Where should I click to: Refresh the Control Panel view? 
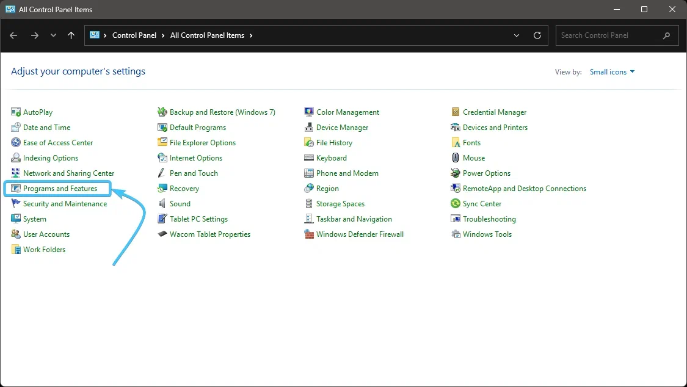tap(537, 35)
